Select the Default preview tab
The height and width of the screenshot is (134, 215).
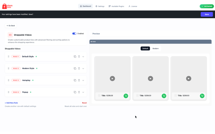tap(145, 49)
